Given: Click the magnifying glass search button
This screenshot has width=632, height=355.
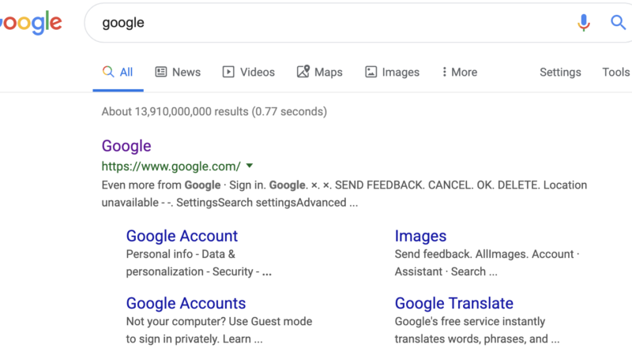Looking at the screenshot, I should pos(618,23).
